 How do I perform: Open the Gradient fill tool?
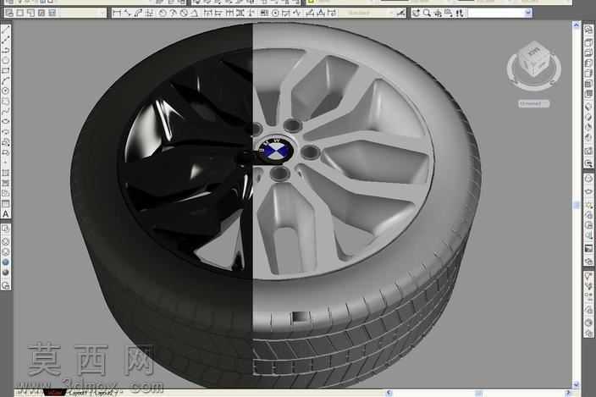pos(6,183)
